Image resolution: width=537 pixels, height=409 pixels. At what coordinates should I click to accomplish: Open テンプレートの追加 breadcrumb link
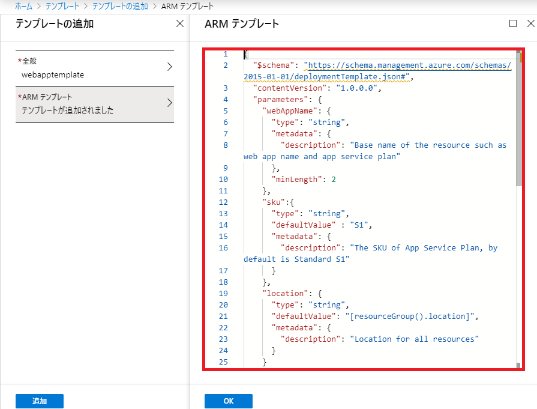pyautogui.click(x=120, y=6)
